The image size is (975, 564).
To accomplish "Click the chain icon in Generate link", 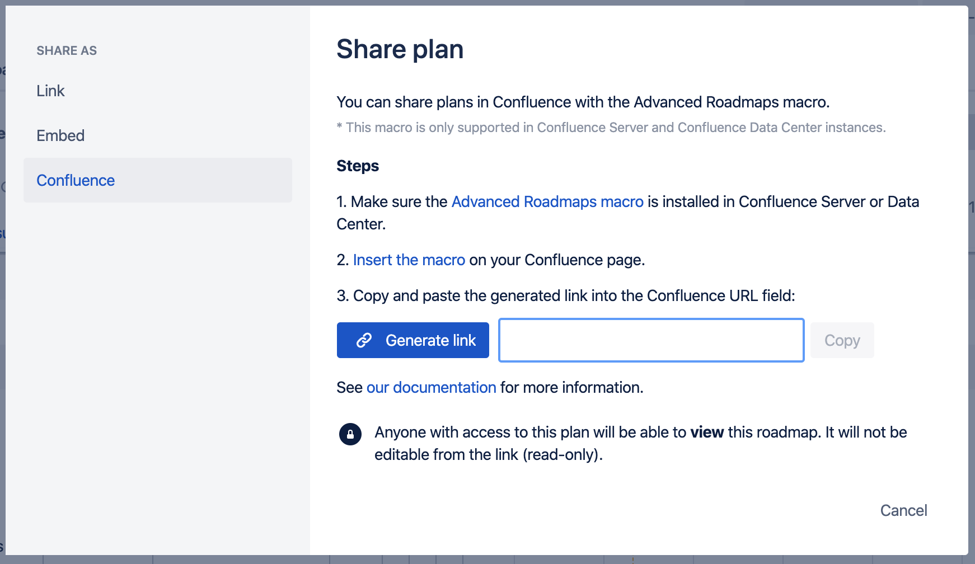I will tap(364, 340).
